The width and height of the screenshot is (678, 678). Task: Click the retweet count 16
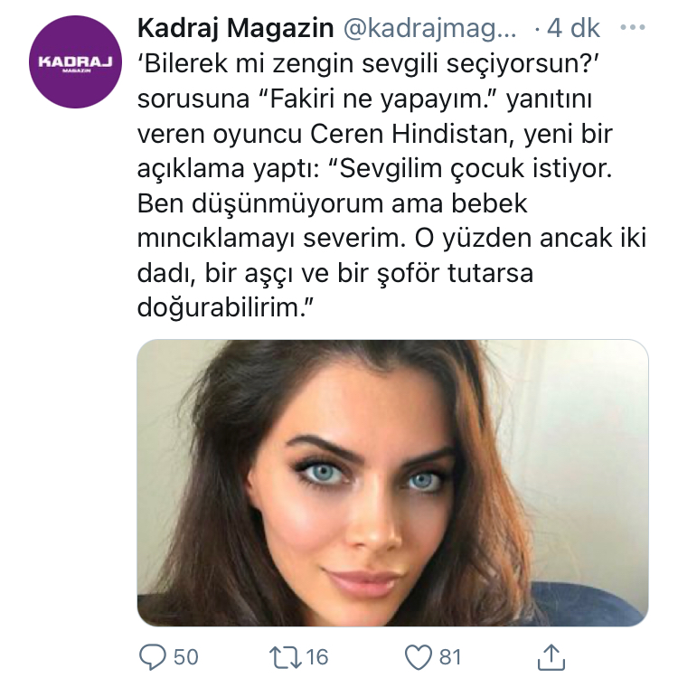[317, 657]
